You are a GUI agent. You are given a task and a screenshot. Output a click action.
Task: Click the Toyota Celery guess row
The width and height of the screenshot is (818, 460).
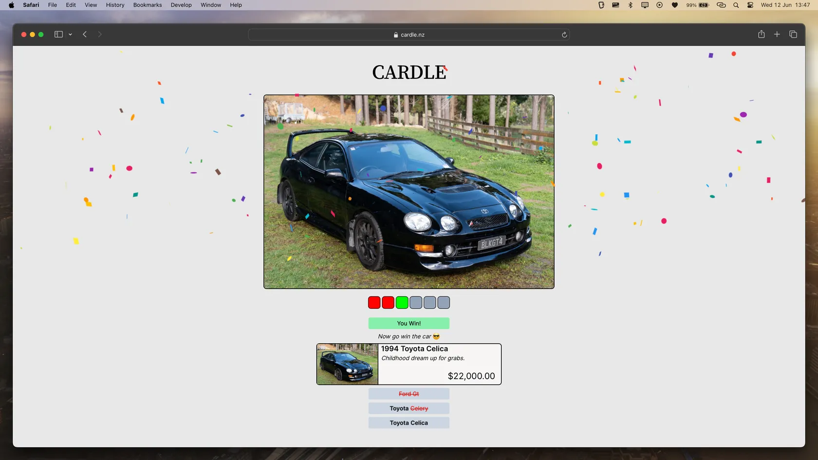click(409, 408)
